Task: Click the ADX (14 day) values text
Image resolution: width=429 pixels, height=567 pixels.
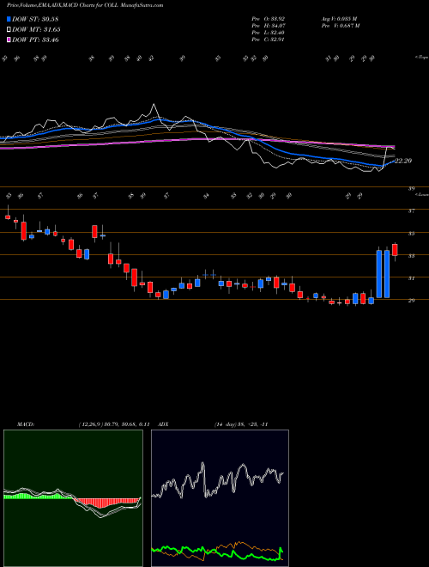Action: coord(240,424)
